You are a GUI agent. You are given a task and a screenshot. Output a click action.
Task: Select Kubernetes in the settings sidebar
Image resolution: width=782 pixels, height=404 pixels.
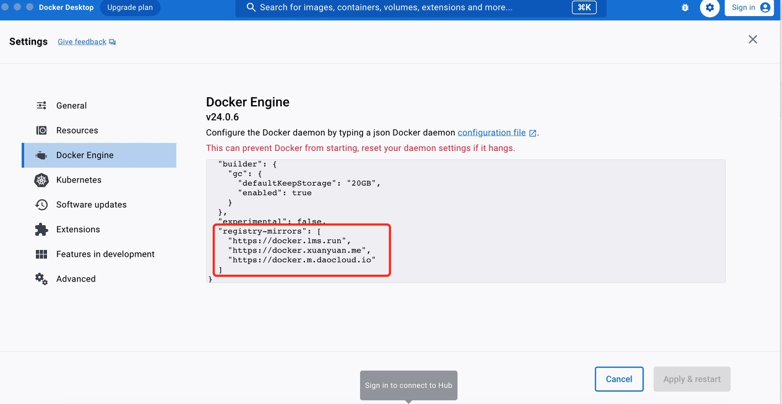99,179
